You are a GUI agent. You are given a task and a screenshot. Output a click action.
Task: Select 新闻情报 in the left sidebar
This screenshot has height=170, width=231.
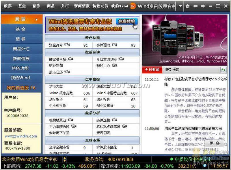pyautogui.click(x=22, y=59)
